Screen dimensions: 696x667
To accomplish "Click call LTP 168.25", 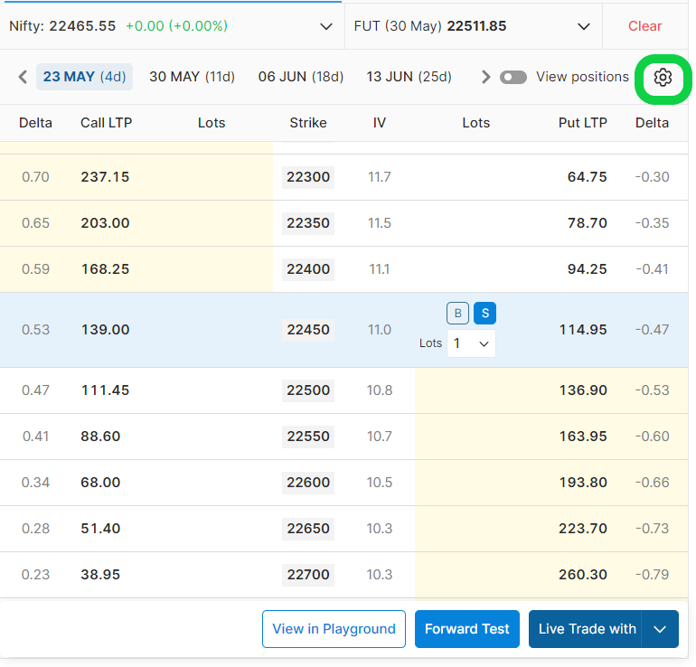I will 105,269.
